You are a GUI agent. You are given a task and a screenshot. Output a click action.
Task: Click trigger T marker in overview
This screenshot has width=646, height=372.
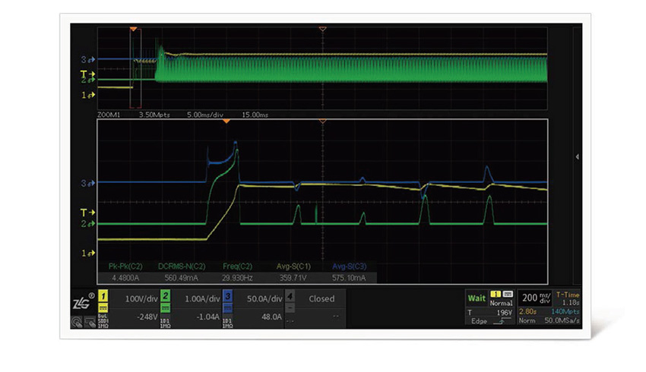click(87, 74)
